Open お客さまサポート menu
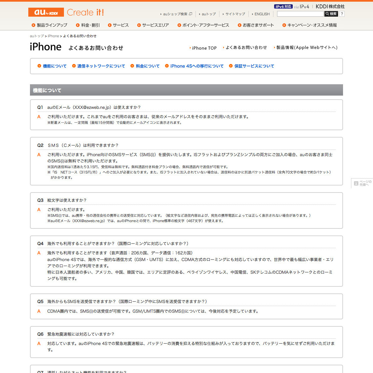The image size is (373, 373). 258,25
